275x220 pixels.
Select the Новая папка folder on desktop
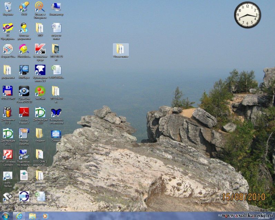120,49
